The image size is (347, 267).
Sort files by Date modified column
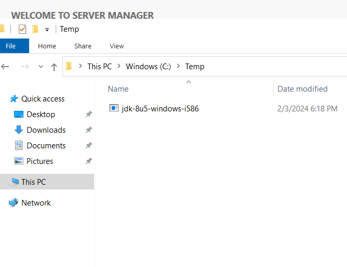(x=302, y=89)
